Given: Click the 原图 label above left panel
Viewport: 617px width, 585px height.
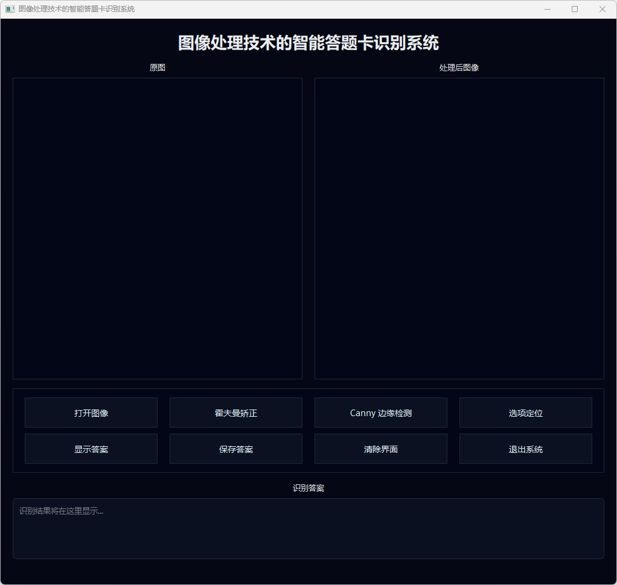Looking at the screenshot, I should pos(158,68).
